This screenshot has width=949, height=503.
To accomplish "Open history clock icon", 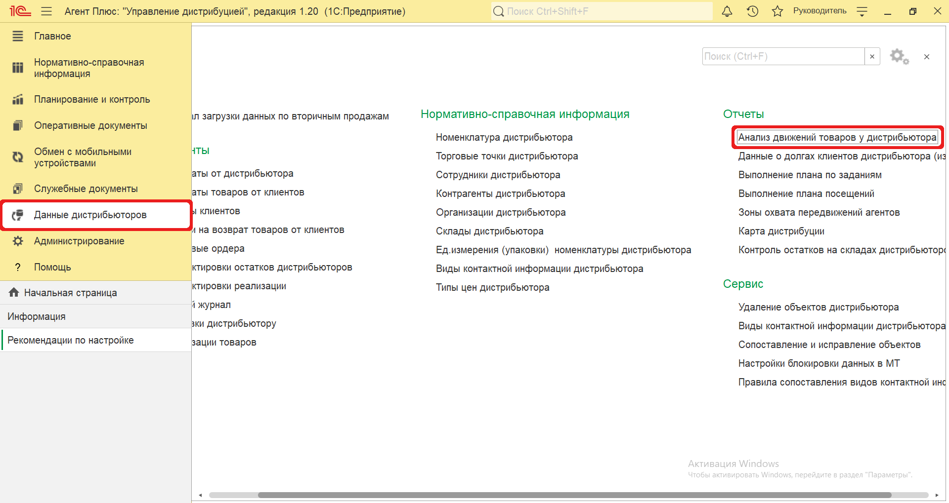I will (x=752, y=11).
